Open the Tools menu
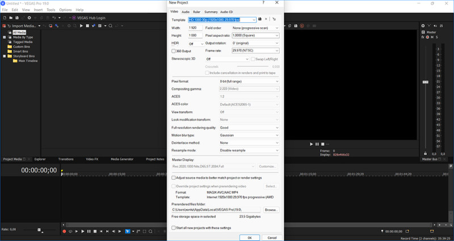 (51, 10)
